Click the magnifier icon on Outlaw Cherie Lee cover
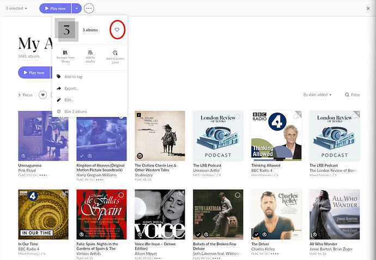 tap(140, 156)
